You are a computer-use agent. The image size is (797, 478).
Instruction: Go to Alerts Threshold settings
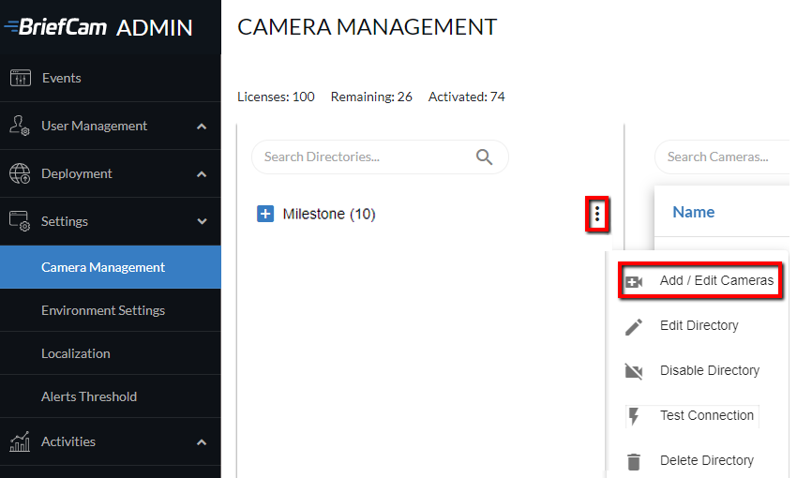coord(89,396)
